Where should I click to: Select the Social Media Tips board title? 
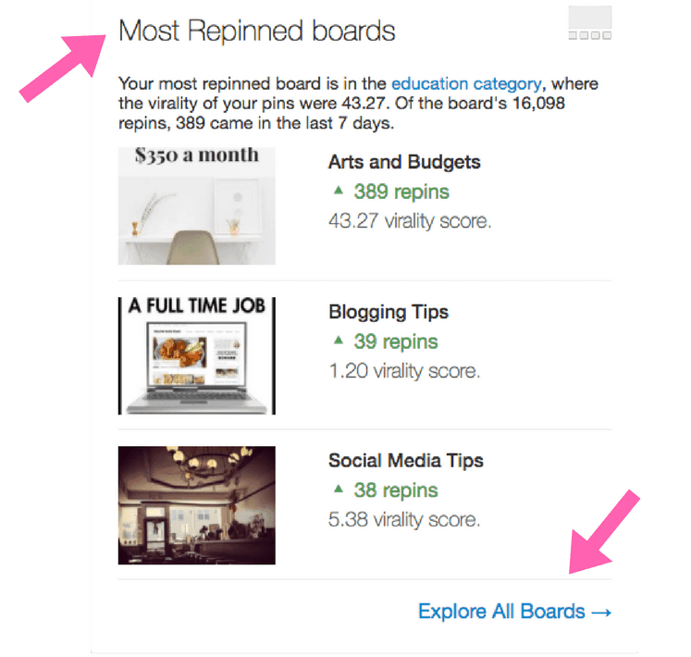click(406, 461)
